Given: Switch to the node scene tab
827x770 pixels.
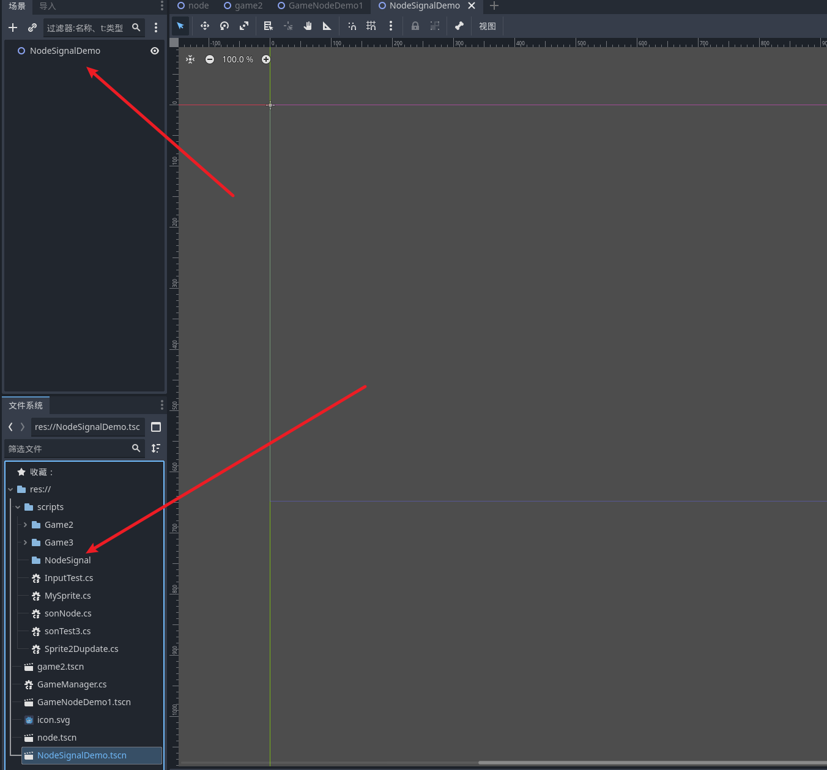Looking at the screenshot, I should 193,6.
